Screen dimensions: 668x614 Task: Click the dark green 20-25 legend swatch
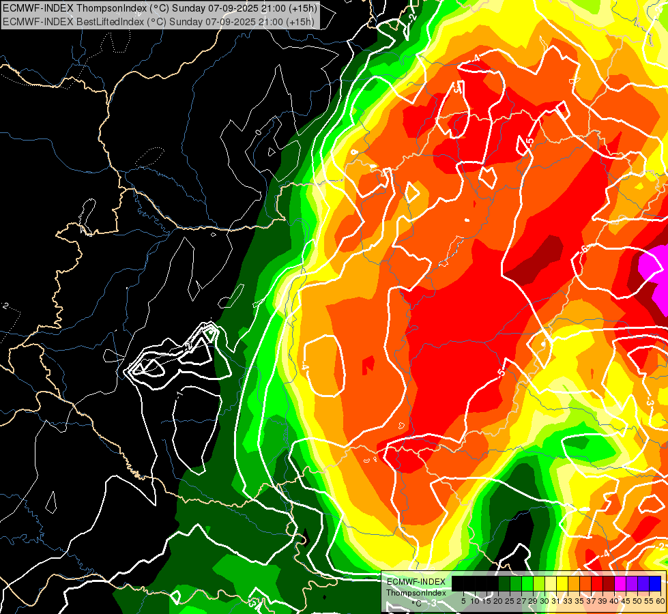tap(504, 583)
